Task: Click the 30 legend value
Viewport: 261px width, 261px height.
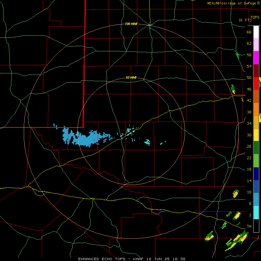Action: point(249,135)
